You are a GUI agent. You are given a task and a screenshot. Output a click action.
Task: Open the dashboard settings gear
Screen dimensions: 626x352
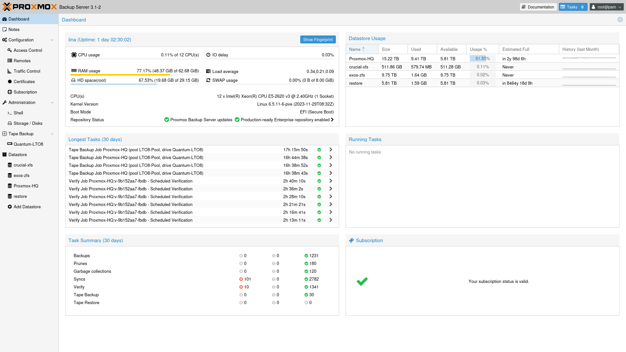[620, 20]
